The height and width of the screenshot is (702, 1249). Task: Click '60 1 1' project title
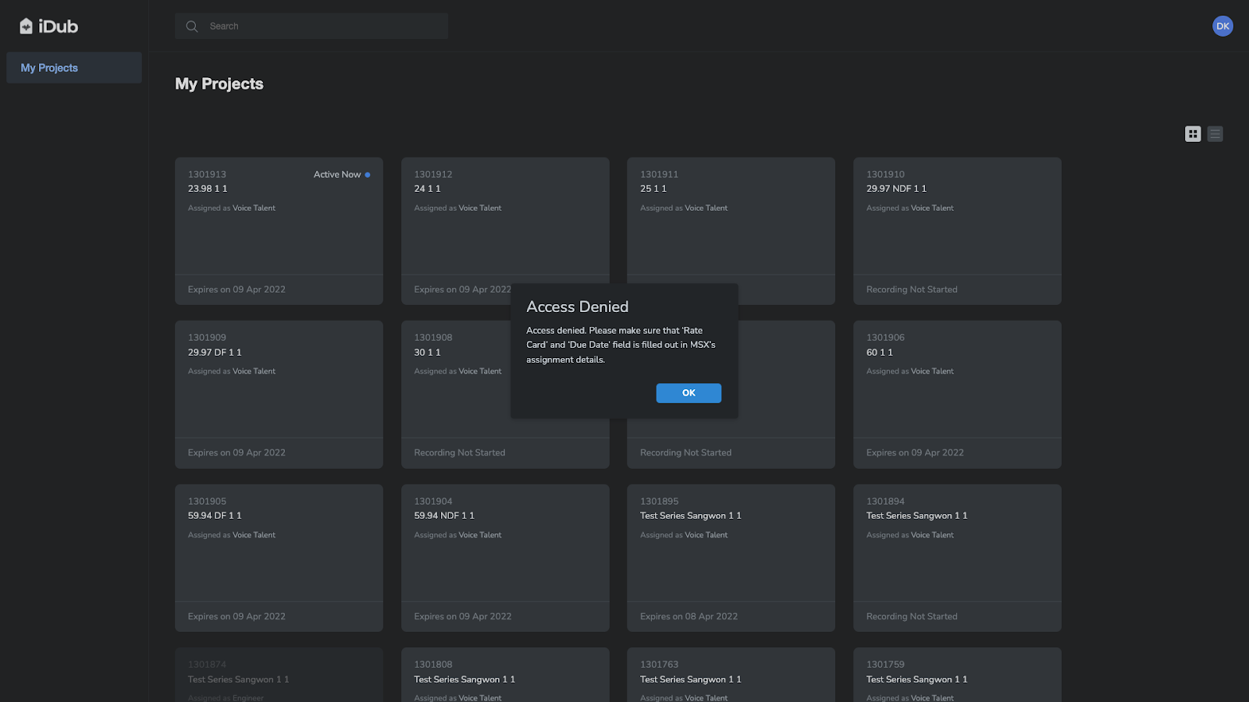(x=880, y=353)
